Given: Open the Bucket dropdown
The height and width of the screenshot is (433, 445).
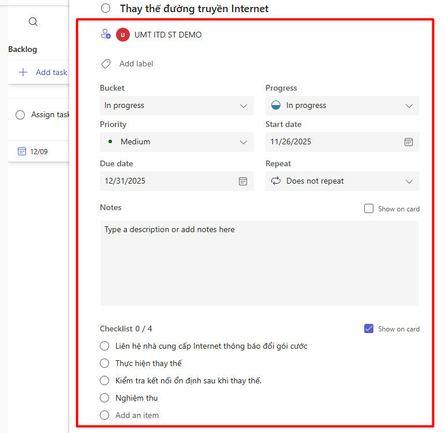Looking at the screenshot, I should [177, 106].
